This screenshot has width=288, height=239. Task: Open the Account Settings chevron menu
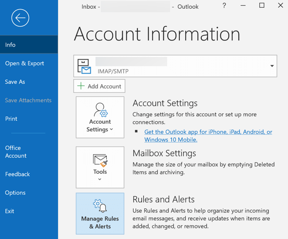pyautogui.click(x=111, y=129)
